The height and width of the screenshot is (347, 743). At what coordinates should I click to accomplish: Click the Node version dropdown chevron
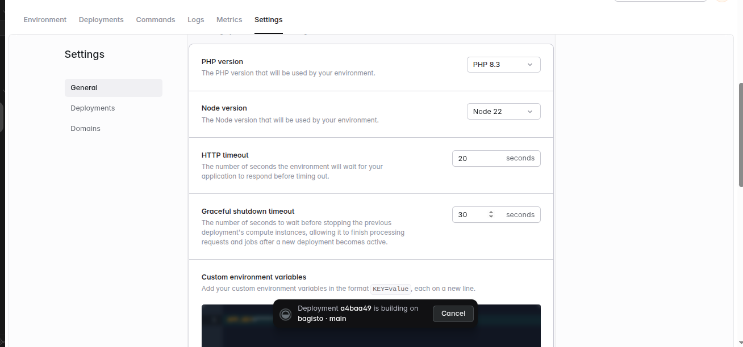click(530, 112)
